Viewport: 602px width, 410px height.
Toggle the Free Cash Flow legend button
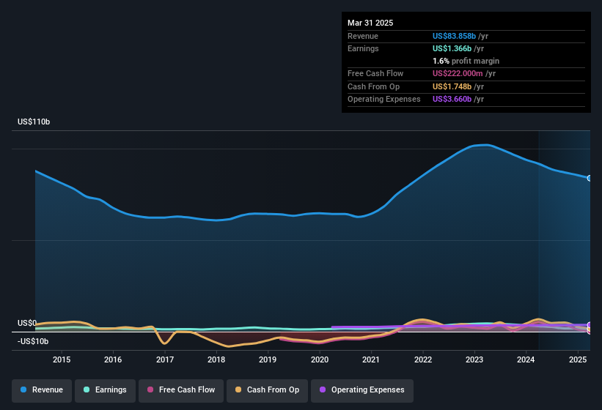coord(181,390)
